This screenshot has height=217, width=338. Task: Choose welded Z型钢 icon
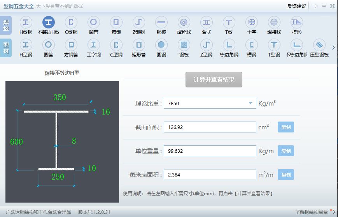(x=138, y=22)
